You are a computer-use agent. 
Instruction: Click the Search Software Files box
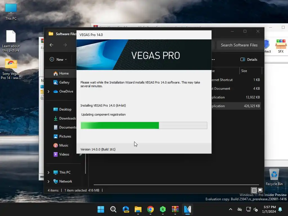[x=239, y=45]
